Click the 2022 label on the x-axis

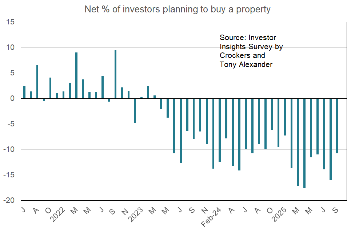[x=57, y=215]
